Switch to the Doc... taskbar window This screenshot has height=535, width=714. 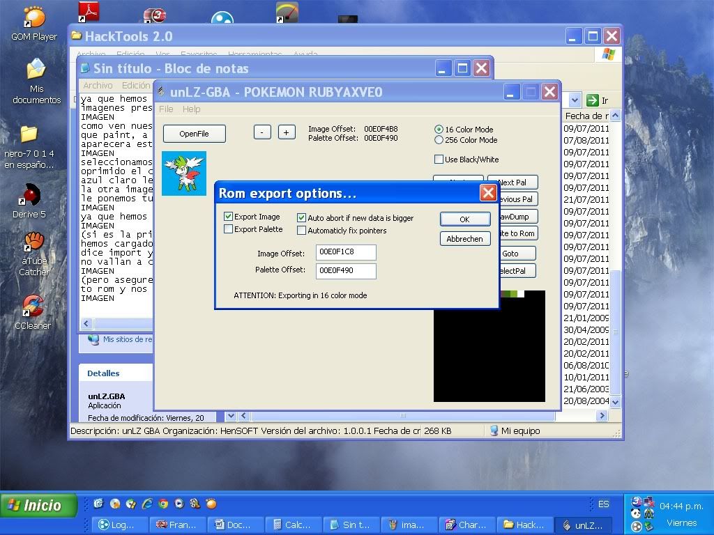click(x=236, y=525)
